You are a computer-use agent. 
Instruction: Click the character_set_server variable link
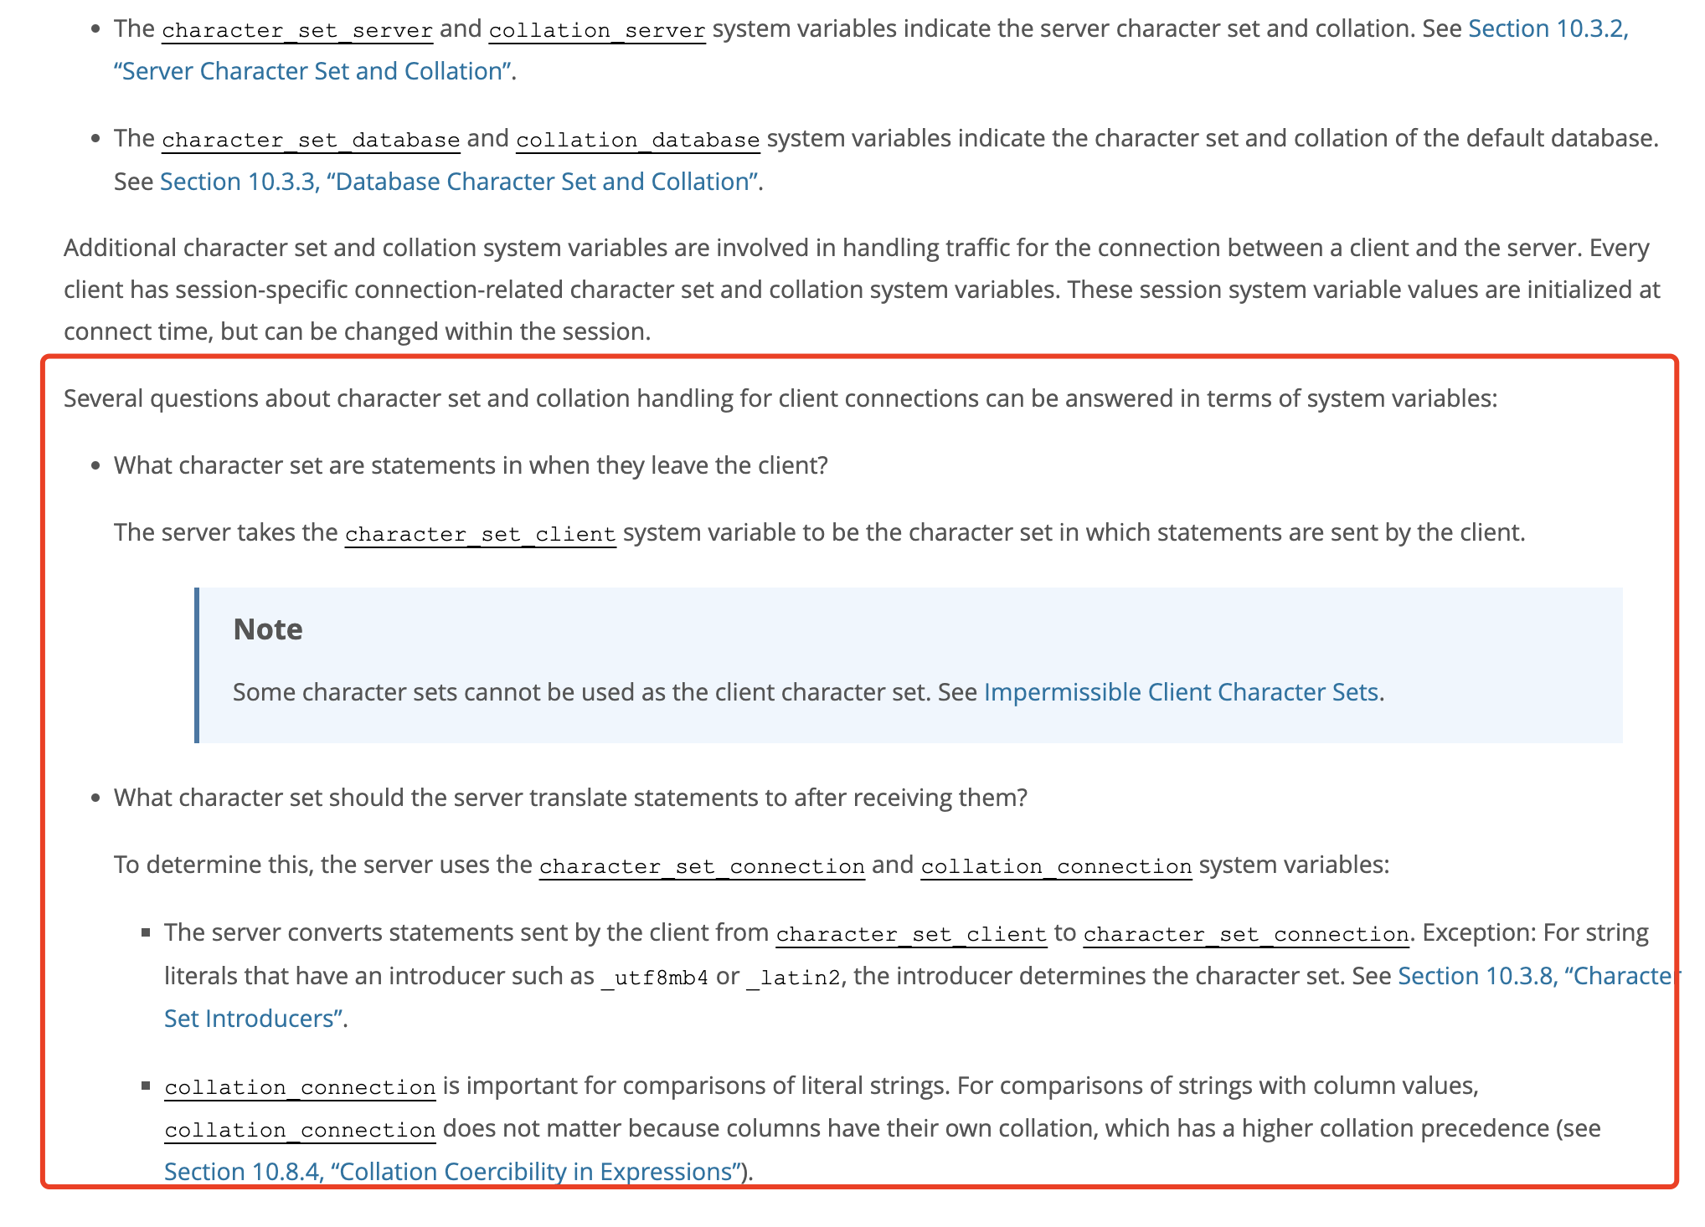297,30
